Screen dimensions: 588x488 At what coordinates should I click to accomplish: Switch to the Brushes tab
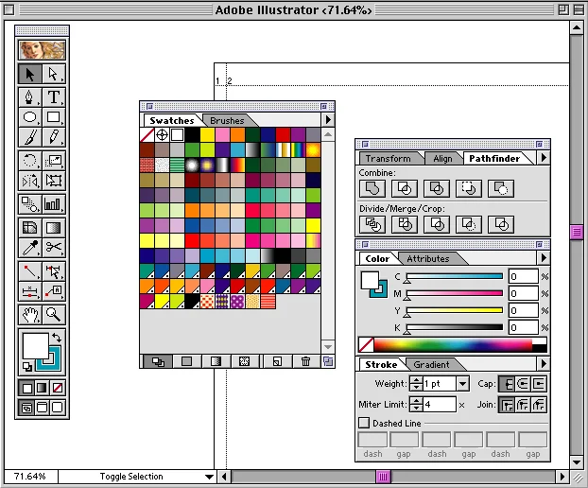[x=227, y=120]
